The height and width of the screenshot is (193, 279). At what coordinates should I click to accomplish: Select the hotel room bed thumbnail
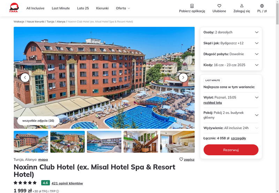tap(178, 142)
